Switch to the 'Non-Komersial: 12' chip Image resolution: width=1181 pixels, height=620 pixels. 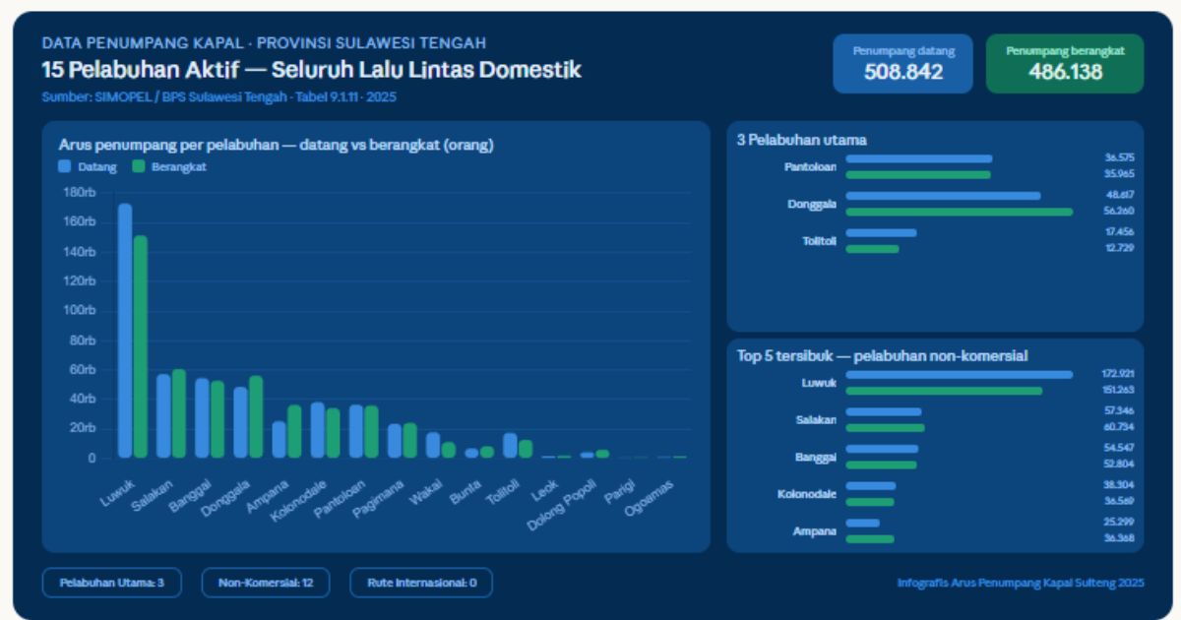(x=263, y=583)
